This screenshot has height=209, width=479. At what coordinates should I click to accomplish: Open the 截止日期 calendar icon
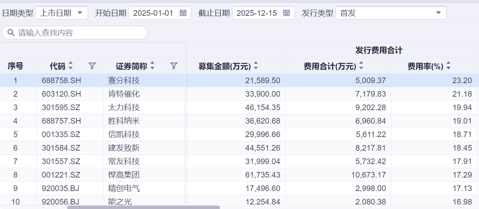pos(286,13)
